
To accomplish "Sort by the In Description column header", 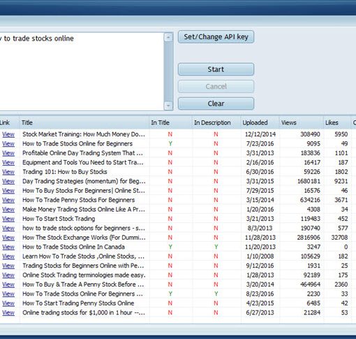I will [216, 122].
